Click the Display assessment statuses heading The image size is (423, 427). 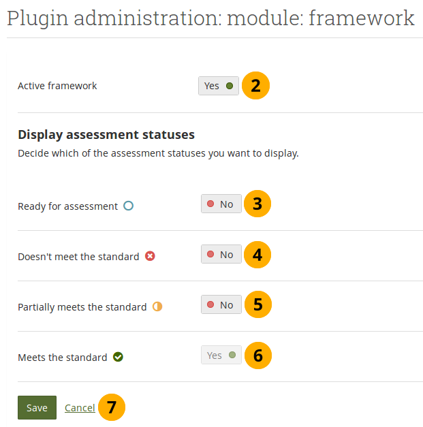pos(106,134)
